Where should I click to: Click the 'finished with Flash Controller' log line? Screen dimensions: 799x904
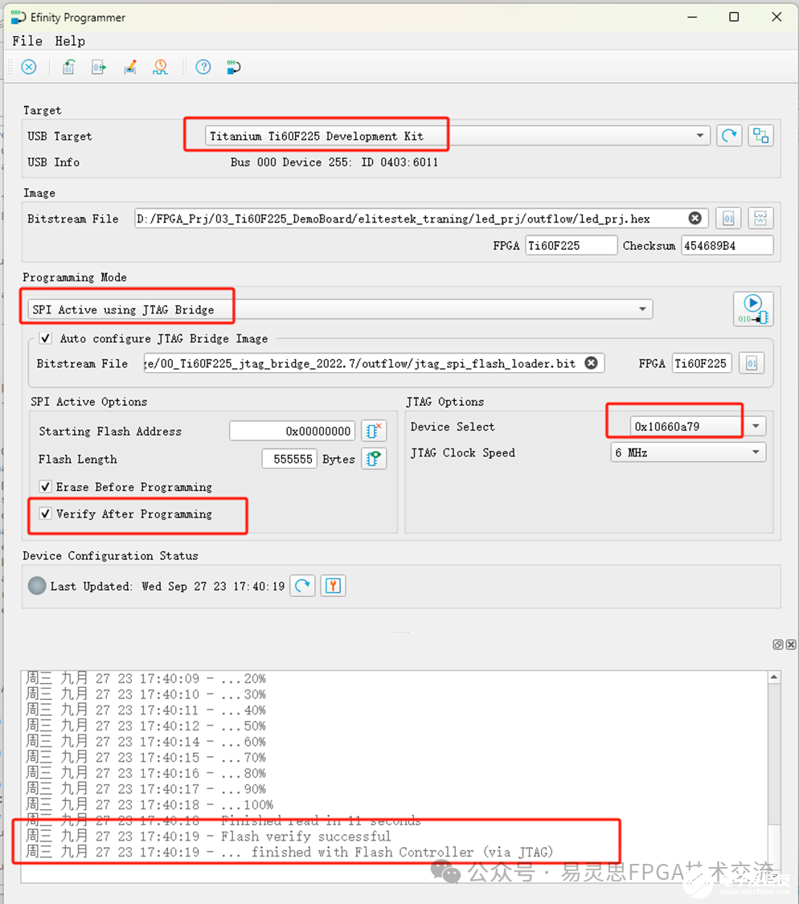pyautogui.click(x=289, y=852)
